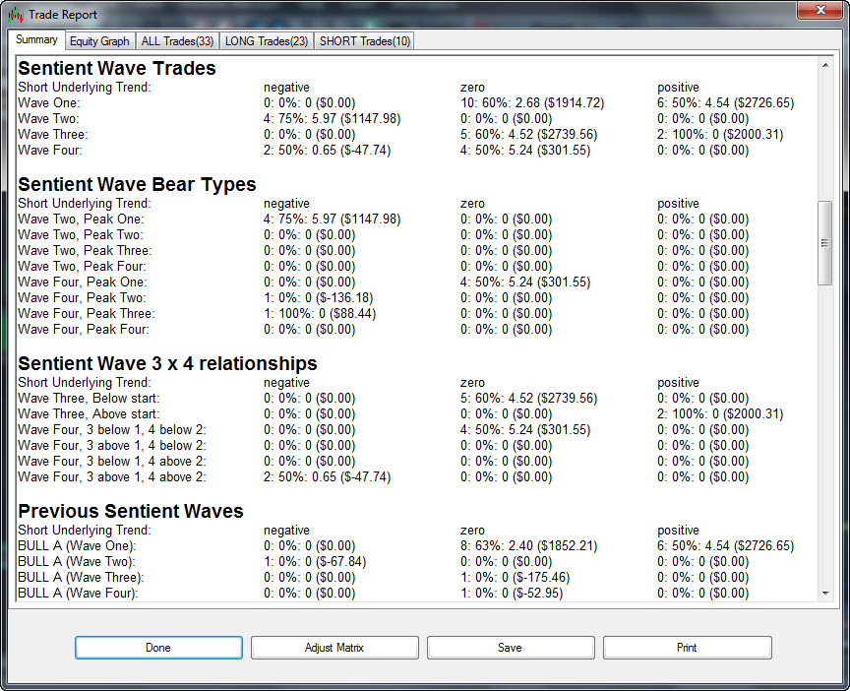The image size is (850, 691).
Task: Click 'Wave Four, 3 below 1, 4 above 2:' label
Action: coord(112,461)
